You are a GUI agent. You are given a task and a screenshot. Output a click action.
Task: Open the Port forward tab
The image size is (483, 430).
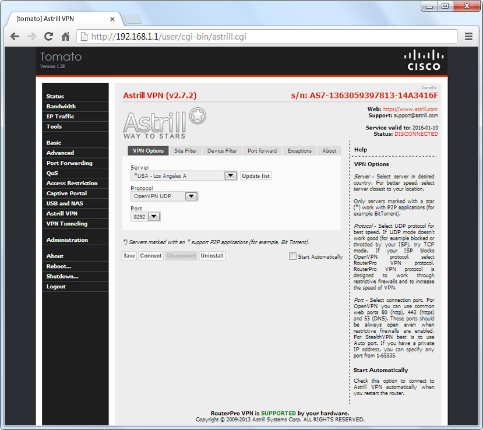tap(262, 151)
